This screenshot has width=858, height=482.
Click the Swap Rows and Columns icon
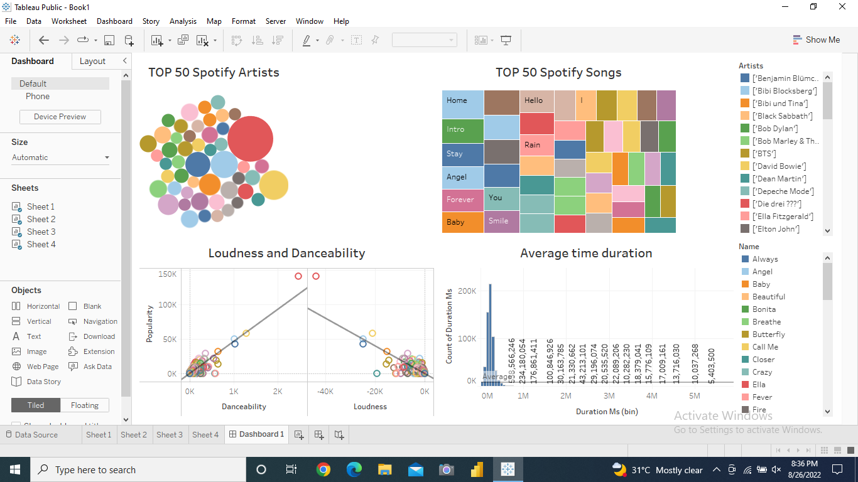click(x=237, y=40)
